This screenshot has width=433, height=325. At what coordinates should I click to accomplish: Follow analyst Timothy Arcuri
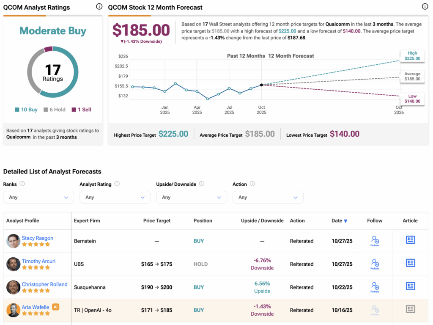coord(375,264)
